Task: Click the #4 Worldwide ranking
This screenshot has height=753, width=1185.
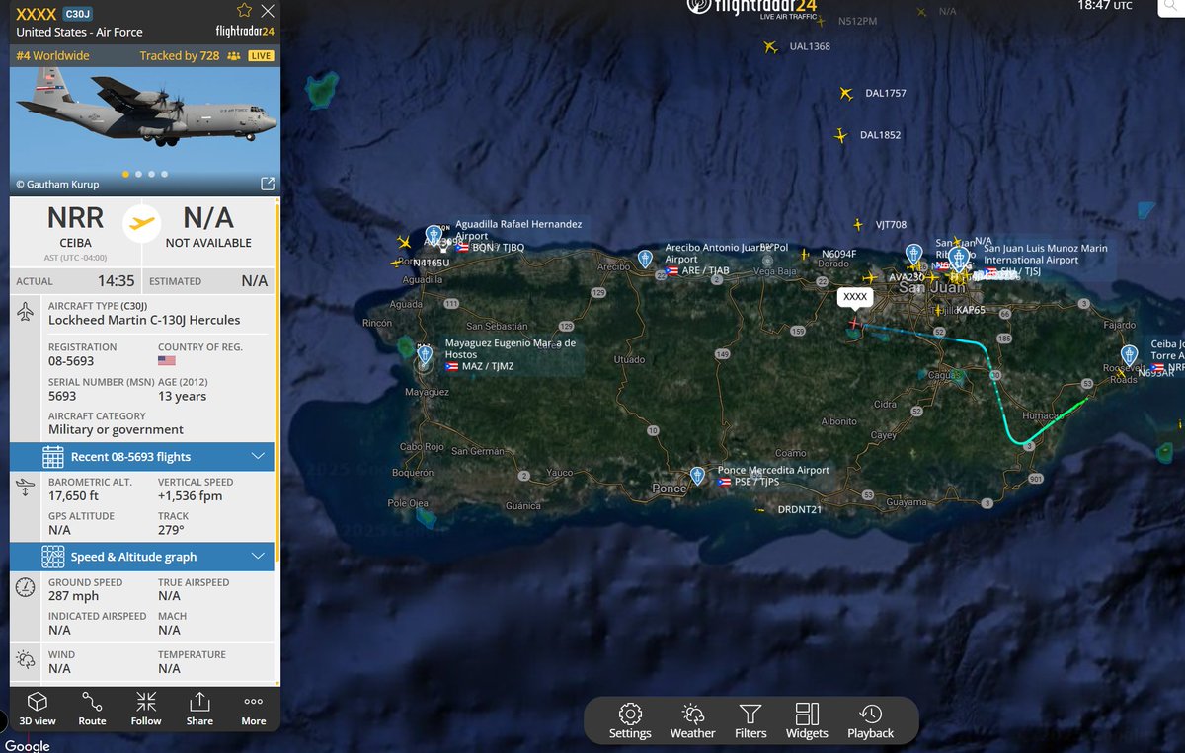Action: click(52, 56)
